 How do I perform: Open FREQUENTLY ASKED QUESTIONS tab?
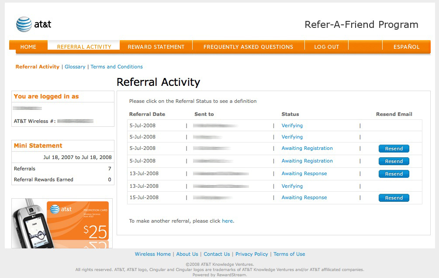pos(249,47)
